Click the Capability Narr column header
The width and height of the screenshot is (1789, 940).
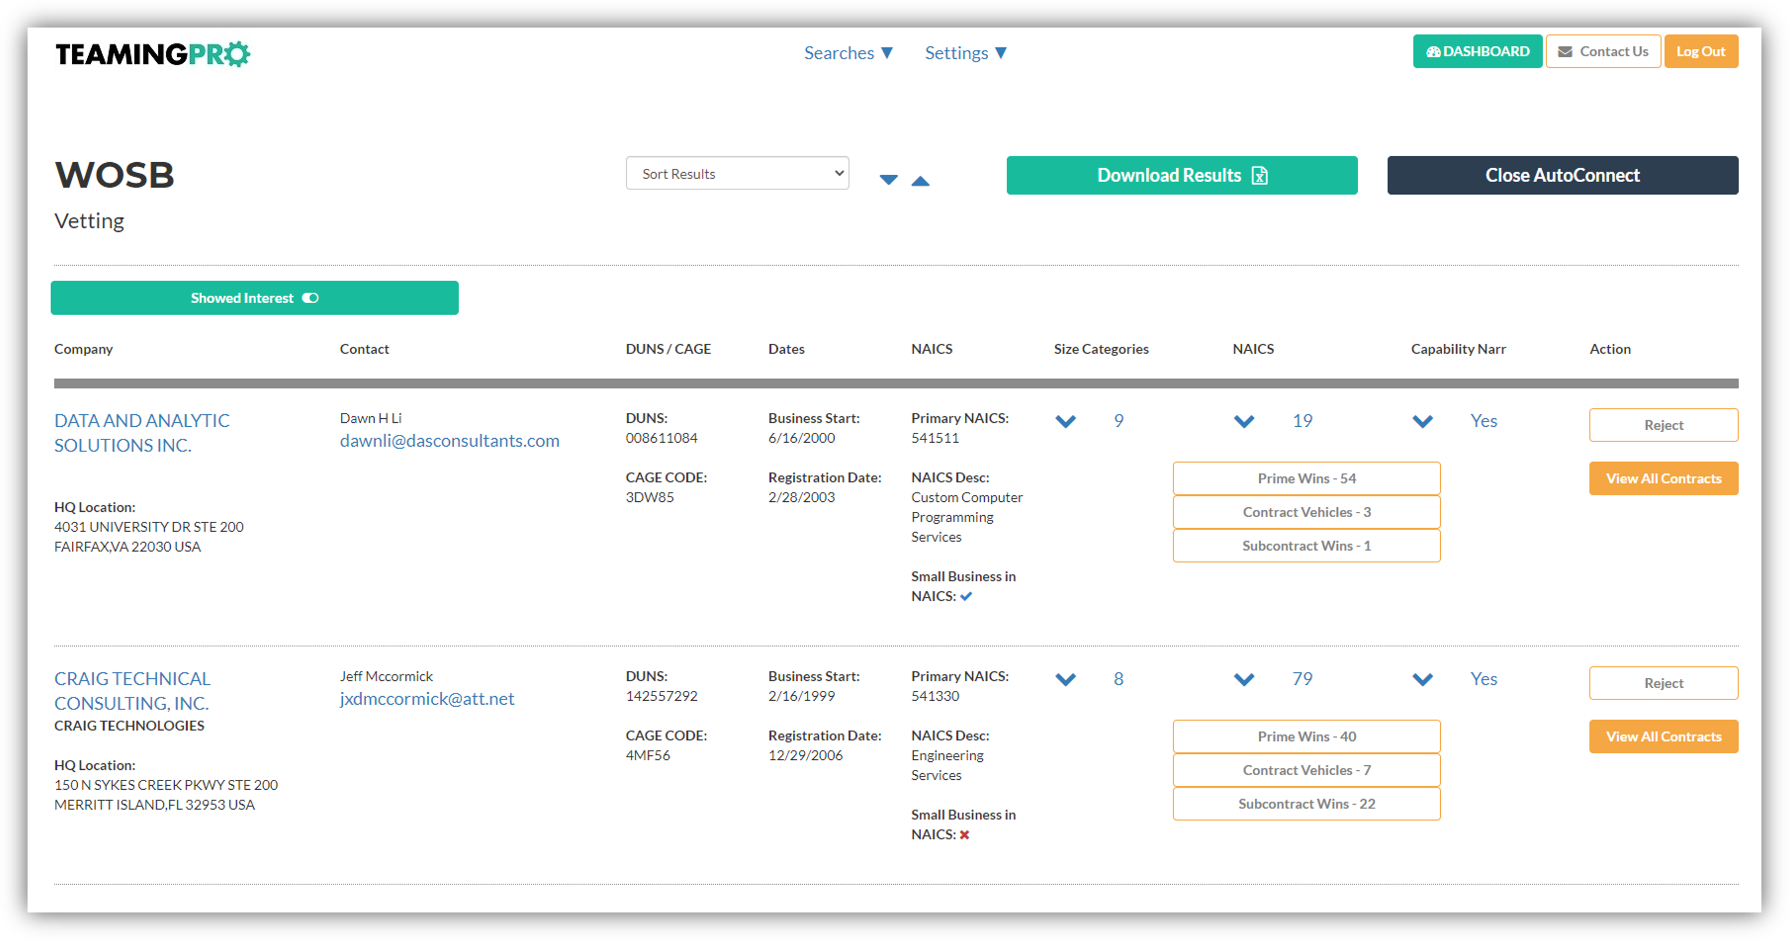point(1458,349)
